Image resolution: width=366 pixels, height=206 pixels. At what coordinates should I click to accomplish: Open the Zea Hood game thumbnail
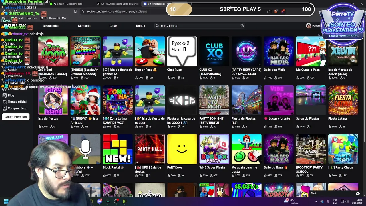click(x=53, y=51)
